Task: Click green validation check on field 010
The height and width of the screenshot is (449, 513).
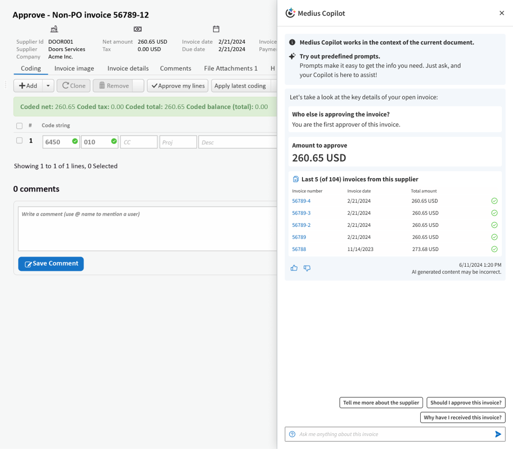Action: click(114, 141)
